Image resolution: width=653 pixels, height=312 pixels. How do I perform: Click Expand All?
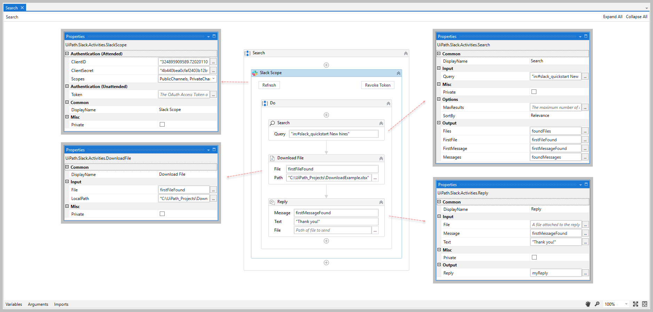point(613,17)
